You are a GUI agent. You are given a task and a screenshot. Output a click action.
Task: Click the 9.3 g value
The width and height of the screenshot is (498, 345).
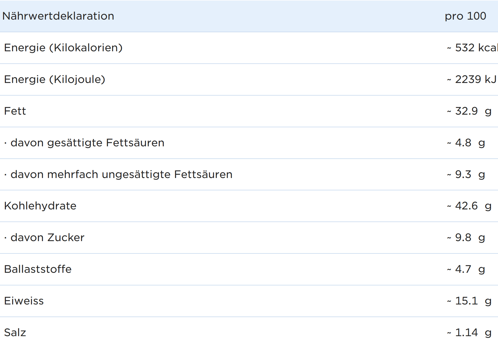tap(466, 175)
